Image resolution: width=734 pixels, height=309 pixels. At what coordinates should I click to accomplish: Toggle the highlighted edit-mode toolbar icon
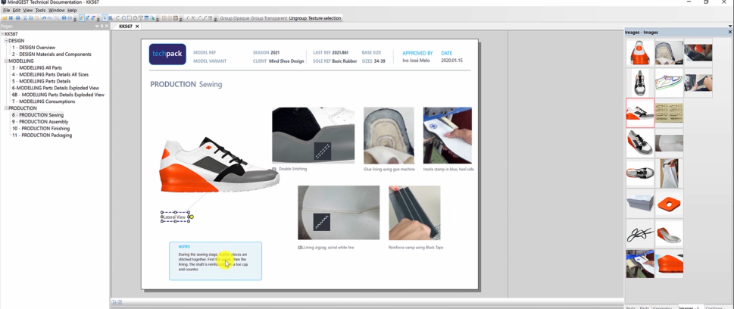(x=82, y=18)
